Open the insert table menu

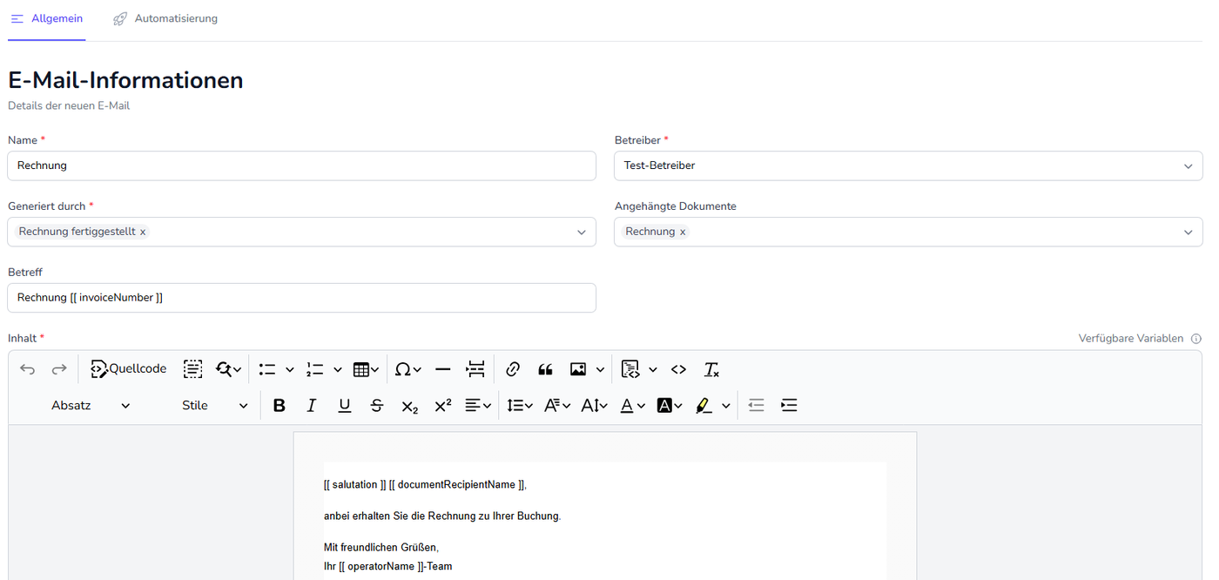(x=366, y=369)
